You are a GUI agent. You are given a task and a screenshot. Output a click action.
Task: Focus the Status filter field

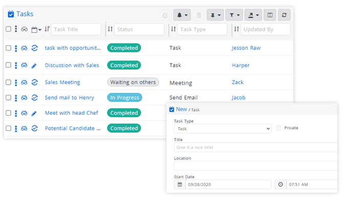tap(139, 29)
